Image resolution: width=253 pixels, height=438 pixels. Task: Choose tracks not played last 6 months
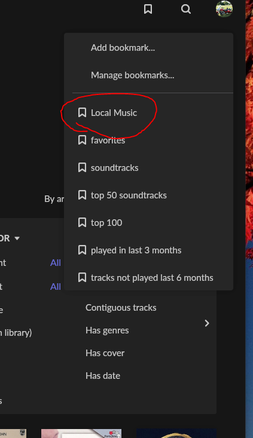148,277
